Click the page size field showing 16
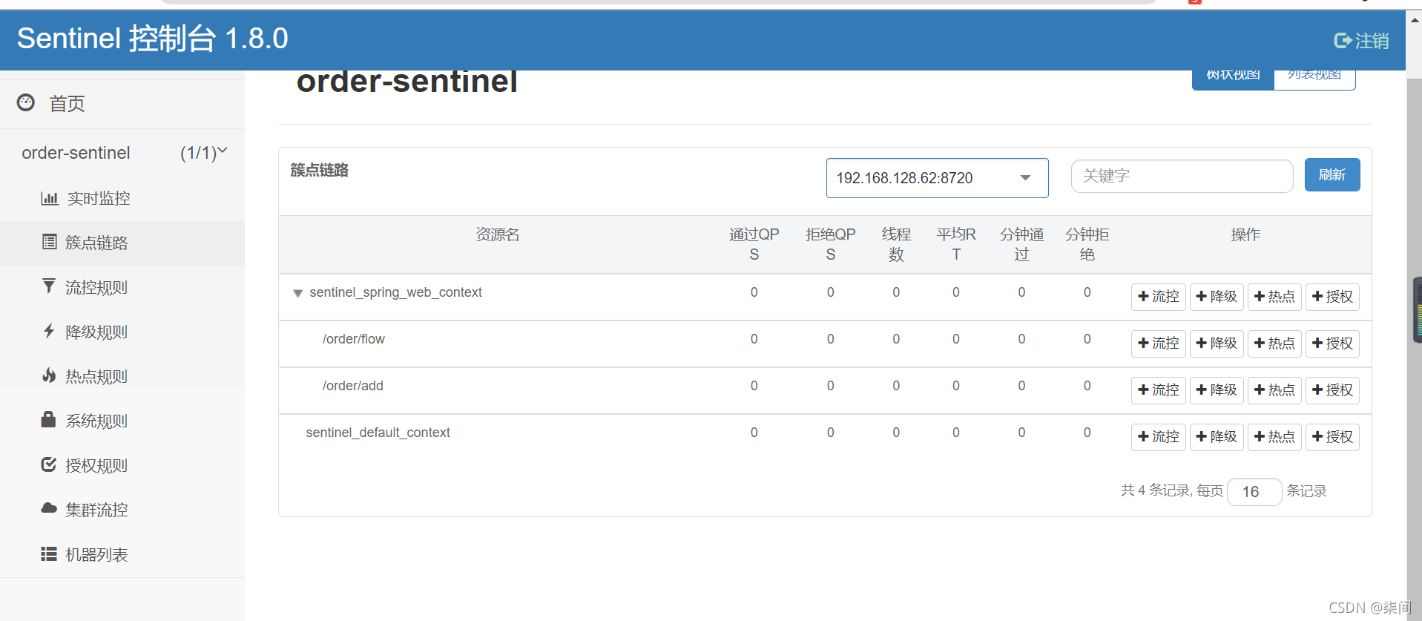Screen dimensions: 1422x621 [x=1254, y=492]
